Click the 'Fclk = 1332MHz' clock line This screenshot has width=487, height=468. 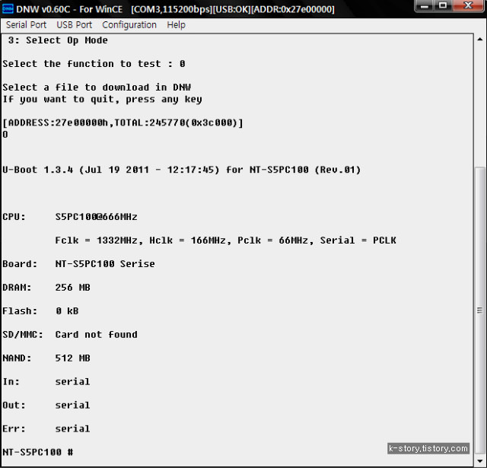tap(225, 240)
